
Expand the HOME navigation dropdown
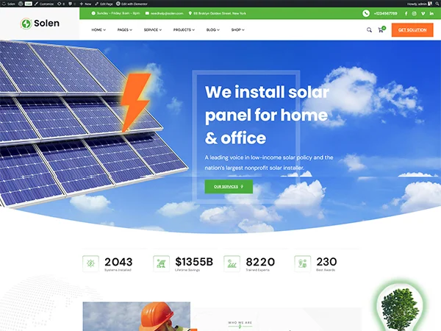(x=98, y=30)
